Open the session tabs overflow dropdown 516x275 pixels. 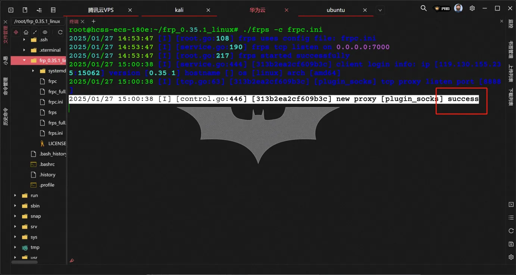point(380,10)
